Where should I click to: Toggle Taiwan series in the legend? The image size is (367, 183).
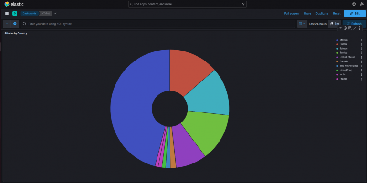(344, 49)
